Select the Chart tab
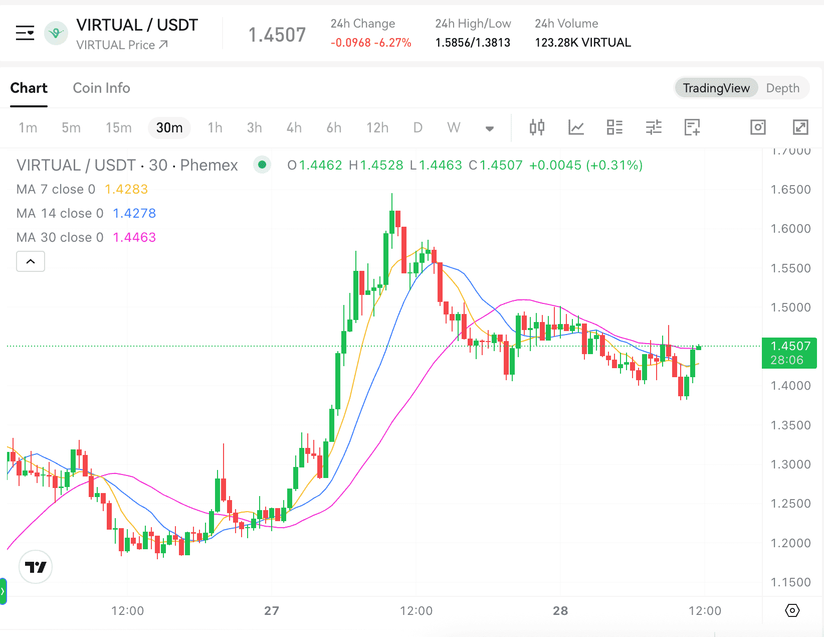This screenshot has width=824, height=637. pyautogui.click(x=29, y=88)
